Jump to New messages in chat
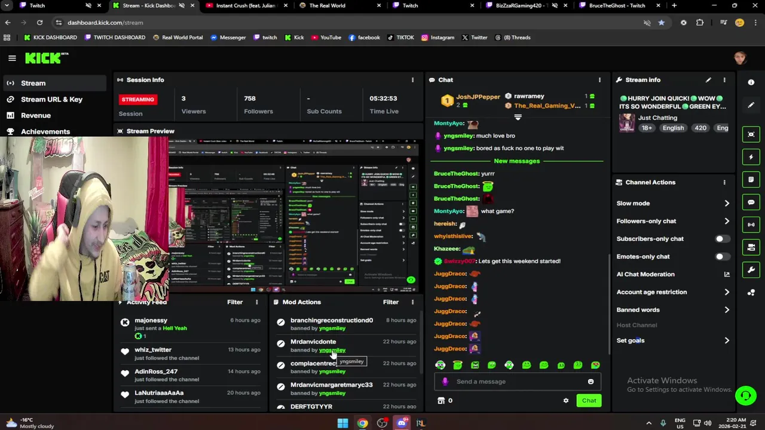765x430 pixels. tap(516, 161)
